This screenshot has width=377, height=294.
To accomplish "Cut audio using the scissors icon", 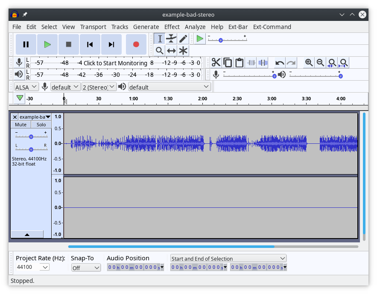I will click(x=216, y=62).
